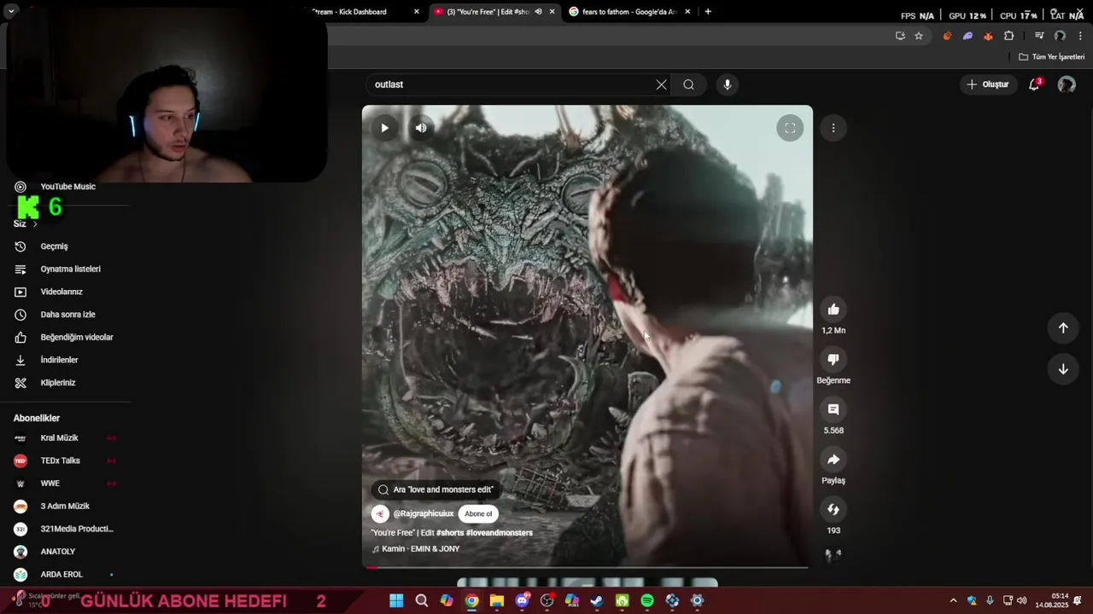1093x614 pixels.
Task: Open Klipleriniz in the sidebar
Action: [58, 383]
